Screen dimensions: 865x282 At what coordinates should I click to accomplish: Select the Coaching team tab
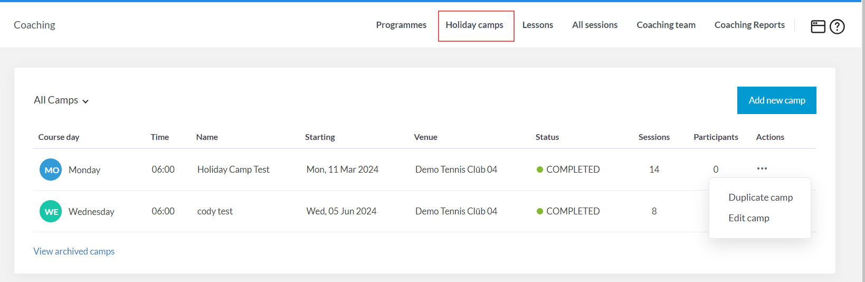click(x=666, y=25)
